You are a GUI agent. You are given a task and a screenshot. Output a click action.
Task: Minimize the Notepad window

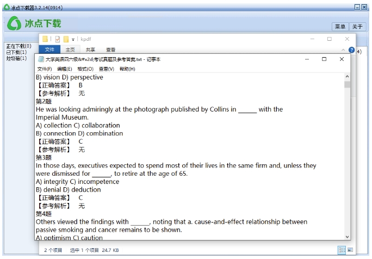pyautogui.click(x=307, y=59)
